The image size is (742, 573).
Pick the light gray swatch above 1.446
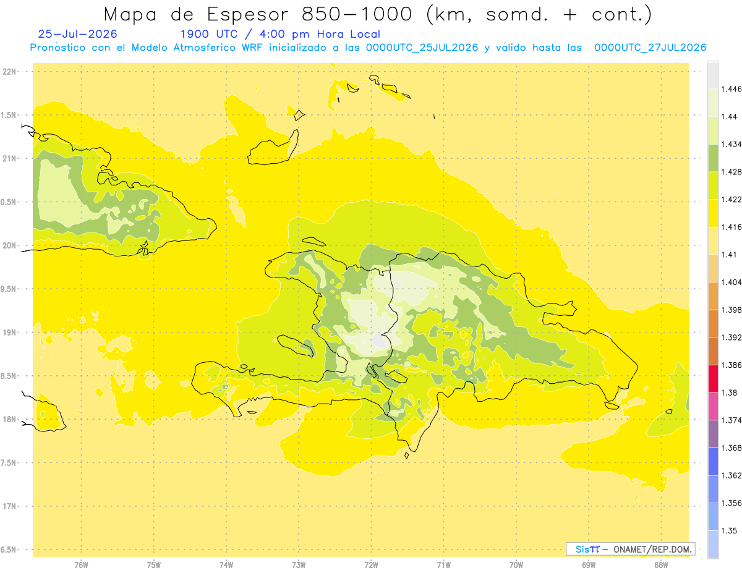(713, 75)
